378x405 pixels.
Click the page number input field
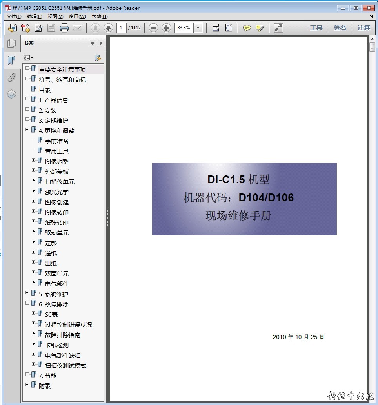click(121, 28)
